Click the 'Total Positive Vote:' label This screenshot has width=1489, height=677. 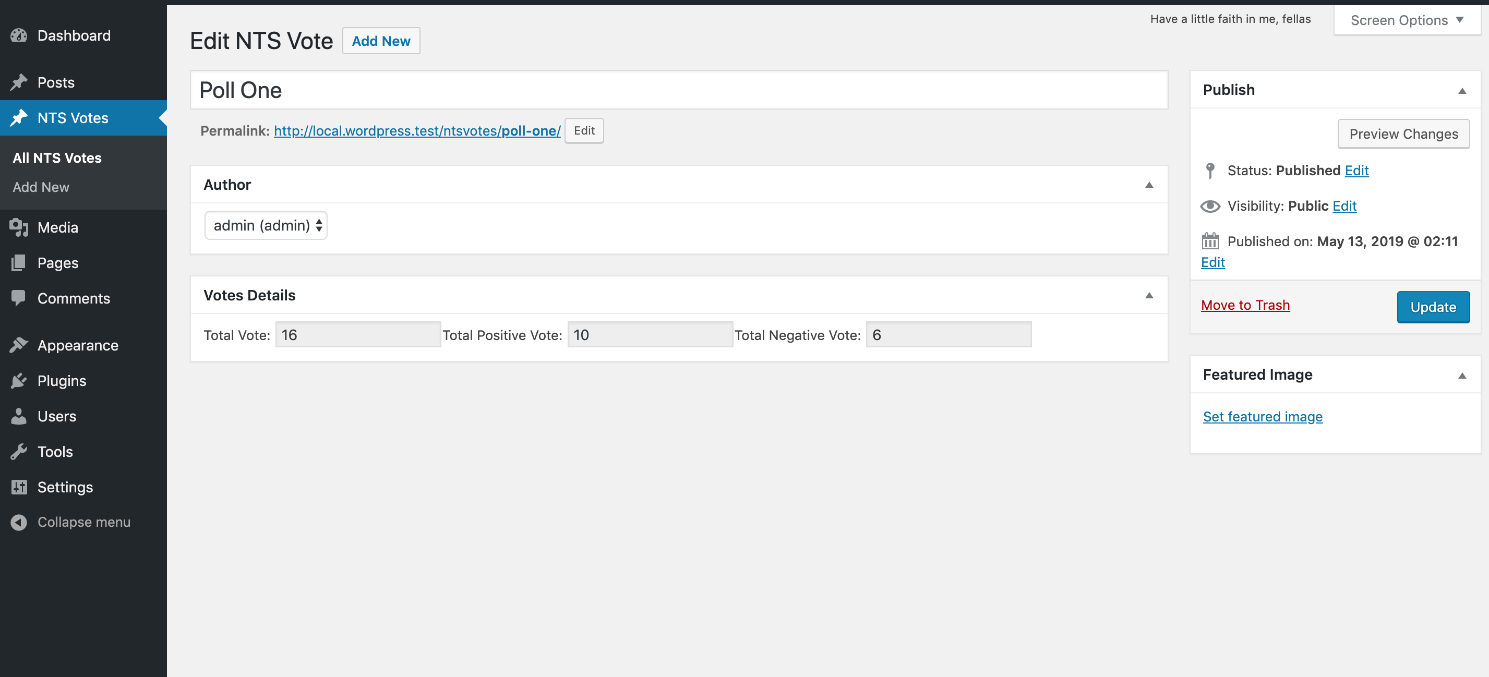click(x=502, y=335)
